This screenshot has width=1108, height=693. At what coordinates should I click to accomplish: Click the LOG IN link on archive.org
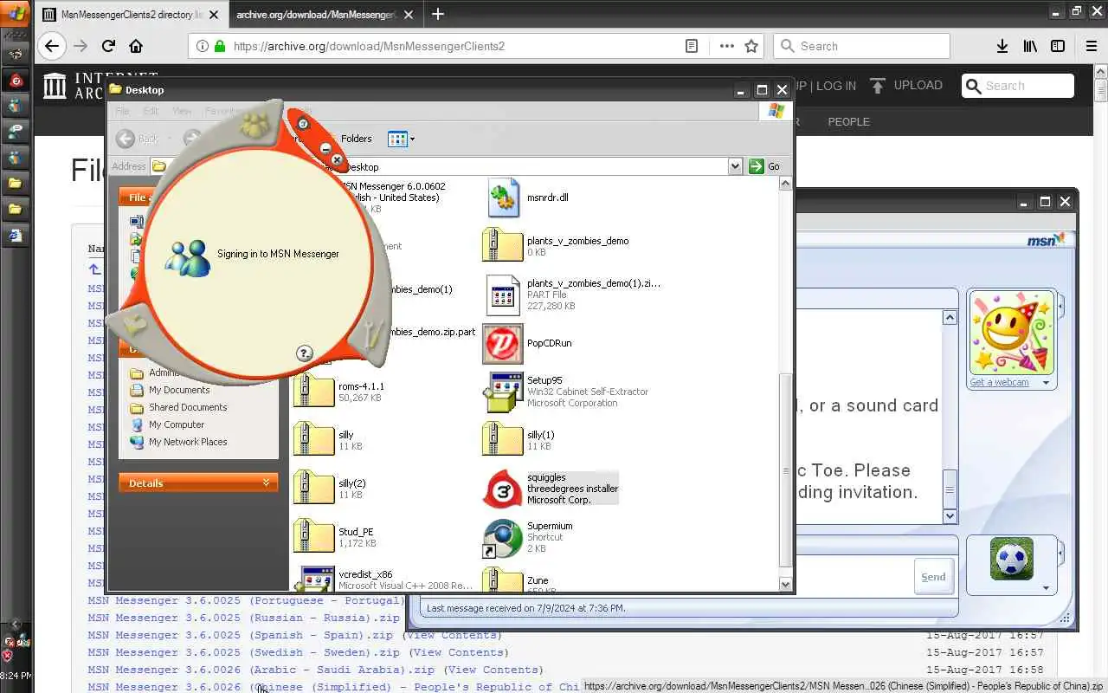point(835,86)
